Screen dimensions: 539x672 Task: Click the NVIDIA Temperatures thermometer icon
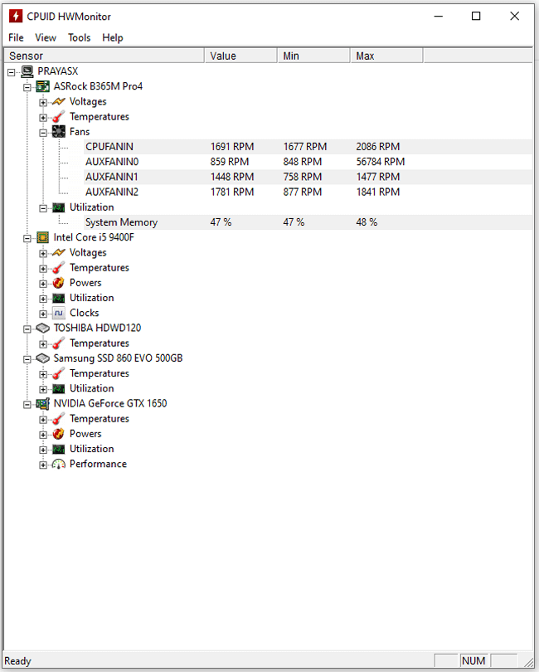(59, 419)
